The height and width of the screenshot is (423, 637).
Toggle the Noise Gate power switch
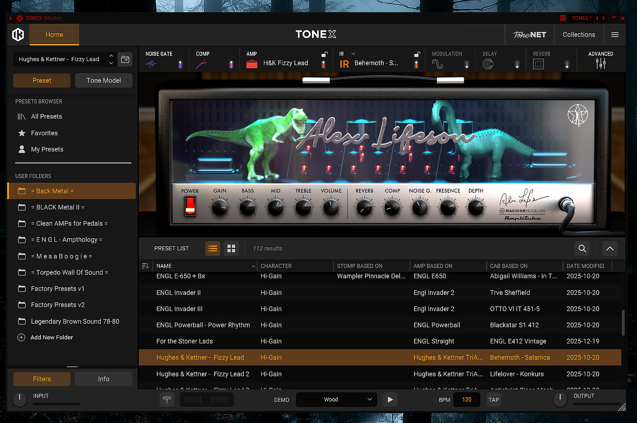pos(180,64)
